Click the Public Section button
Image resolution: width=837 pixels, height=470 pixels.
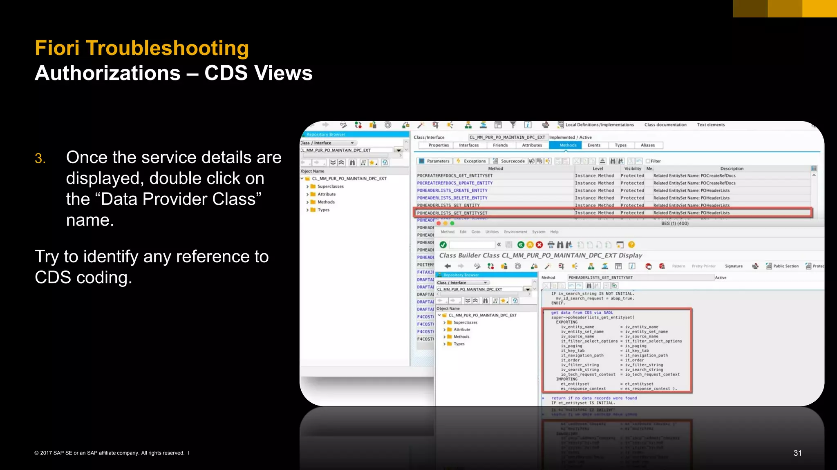coord(782,266)
